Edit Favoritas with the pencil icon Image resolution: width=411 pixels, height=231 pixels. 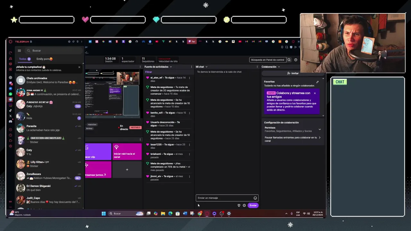point(318,82)
